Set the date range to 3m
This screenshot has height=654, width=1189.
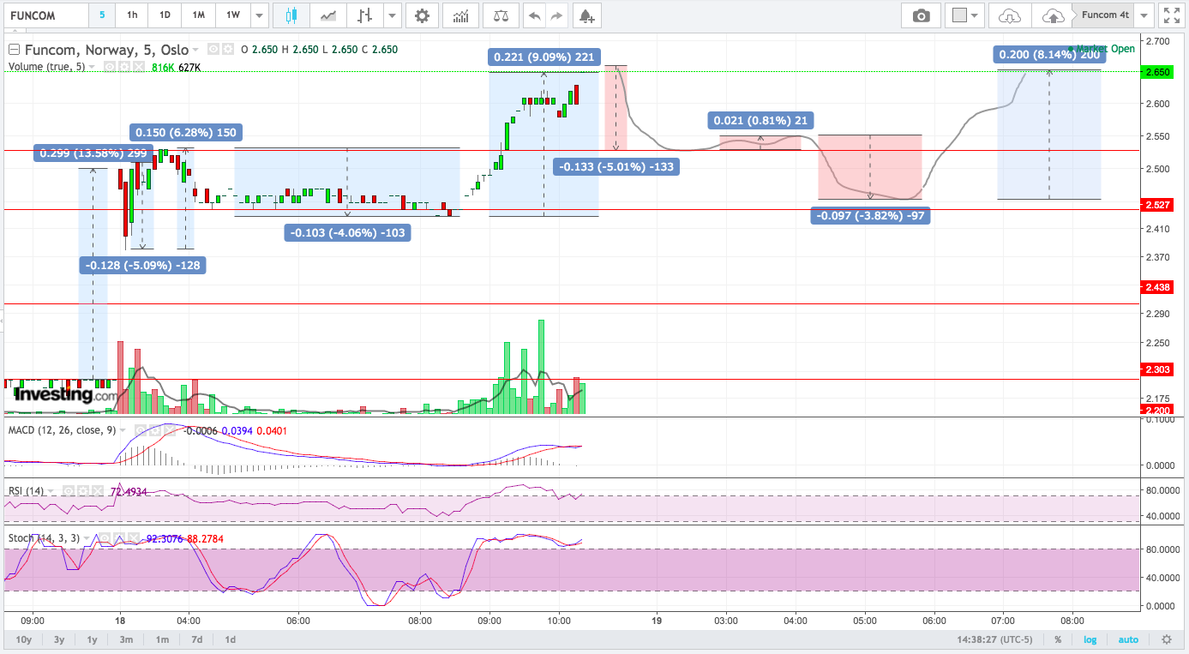[126, 639]
